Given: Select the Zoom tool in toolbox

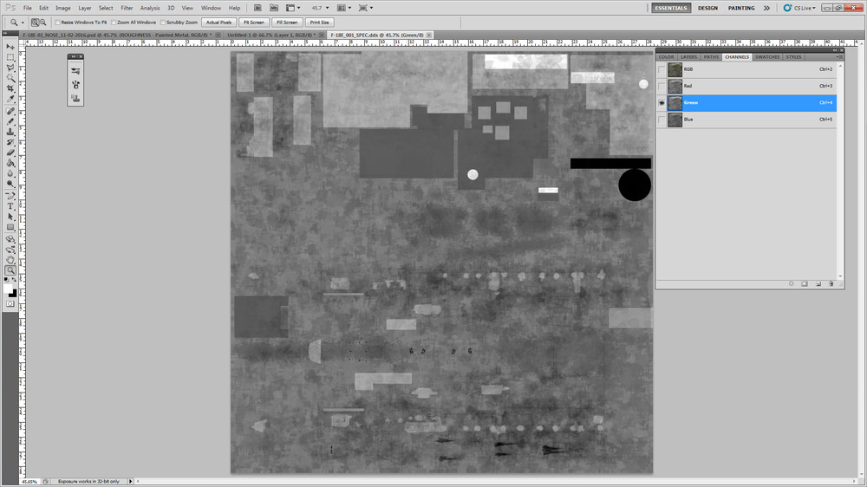Looking at the screenshot, I should pyautogui.click(x=10, y=271).
